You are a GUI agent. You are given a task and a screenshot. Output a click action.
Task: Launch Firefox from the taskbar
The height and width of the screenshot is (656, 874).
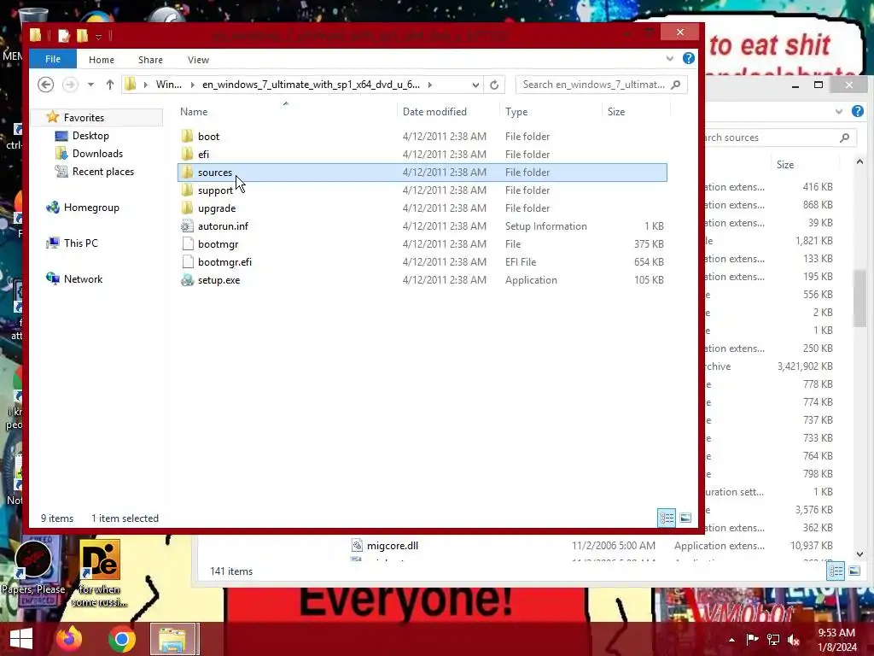(x=70, y=639)
